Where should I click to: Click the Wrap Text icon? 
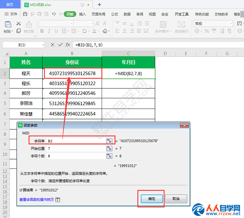tap(182, 25)
